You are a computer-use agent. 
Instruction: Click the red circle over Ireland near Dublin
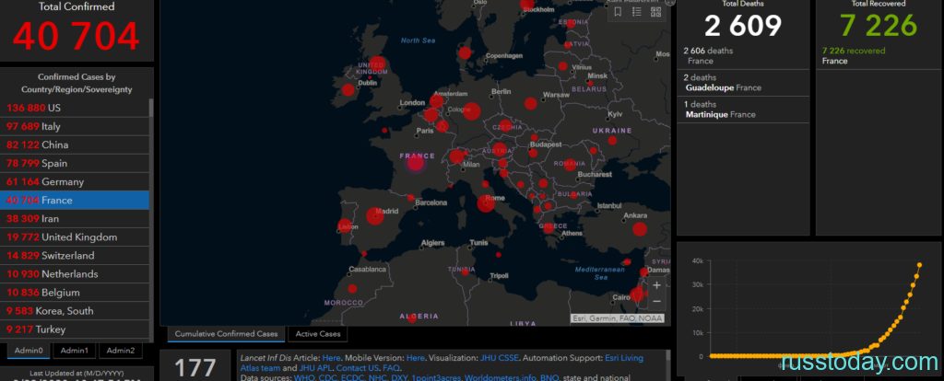tap(348, 90)
